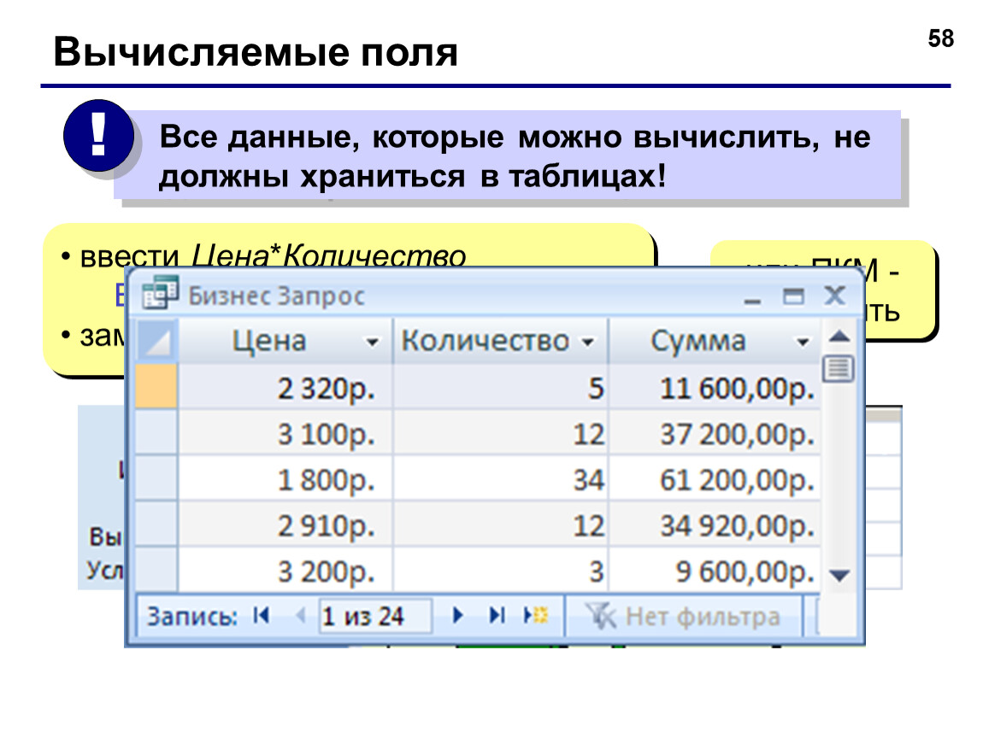Click sum cell 34 920,00р.
This screenshot has height=738, width=983.
click(x=715, y=525)
